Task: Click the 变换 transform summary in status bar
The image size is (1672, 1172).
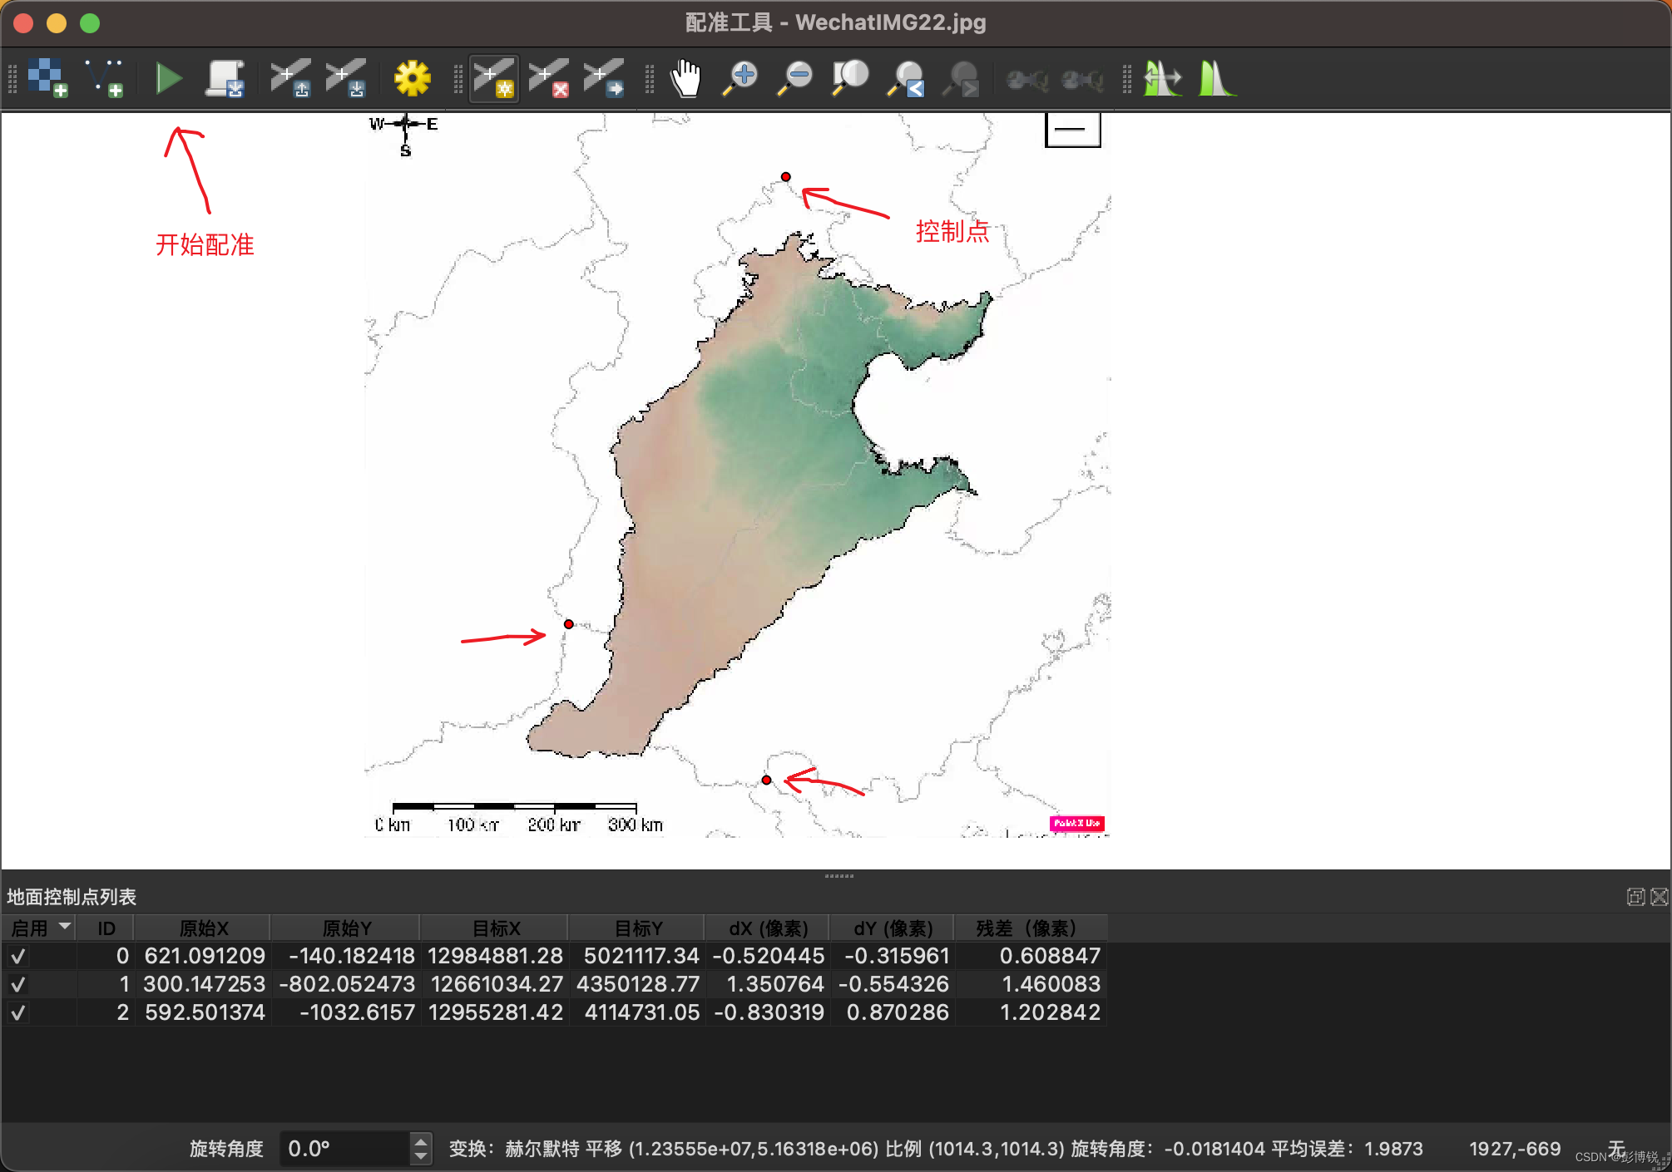Action: tap(936, 1149)
